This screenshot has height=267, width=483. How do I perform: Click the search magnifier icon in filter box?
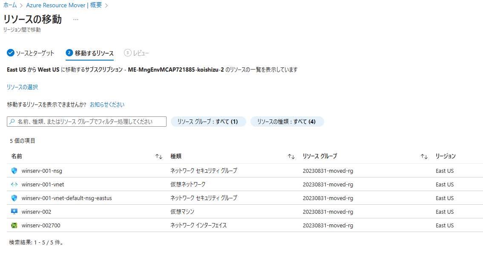12,122
